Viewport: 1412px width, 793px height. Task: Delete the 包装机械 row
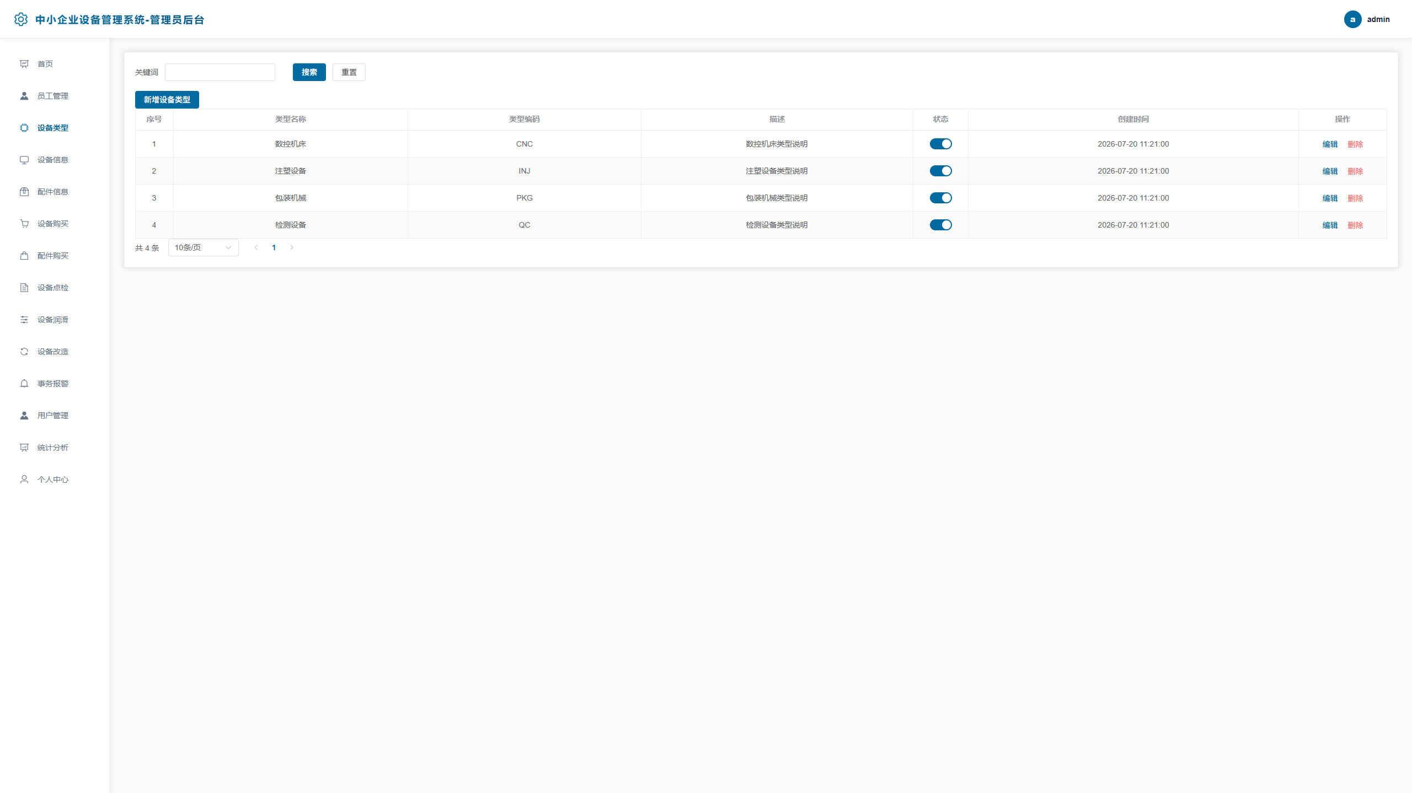tap(1355, 198)
